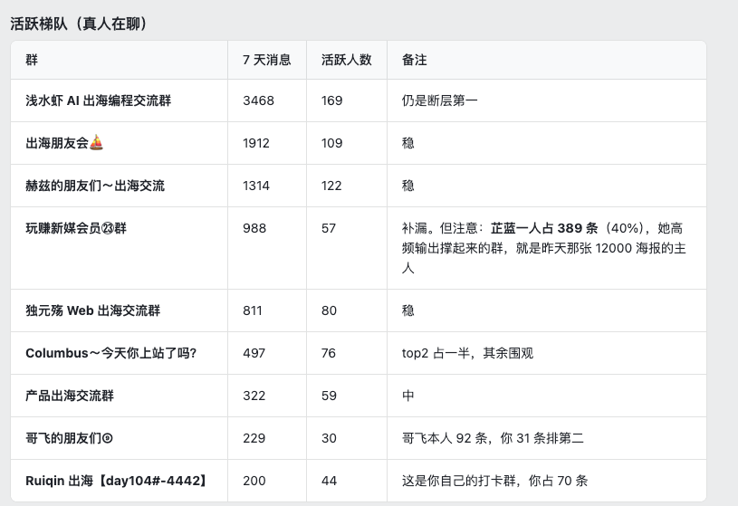Click the active count 30
This screenshot has height=506, width=738.
(x=329, y=438)
